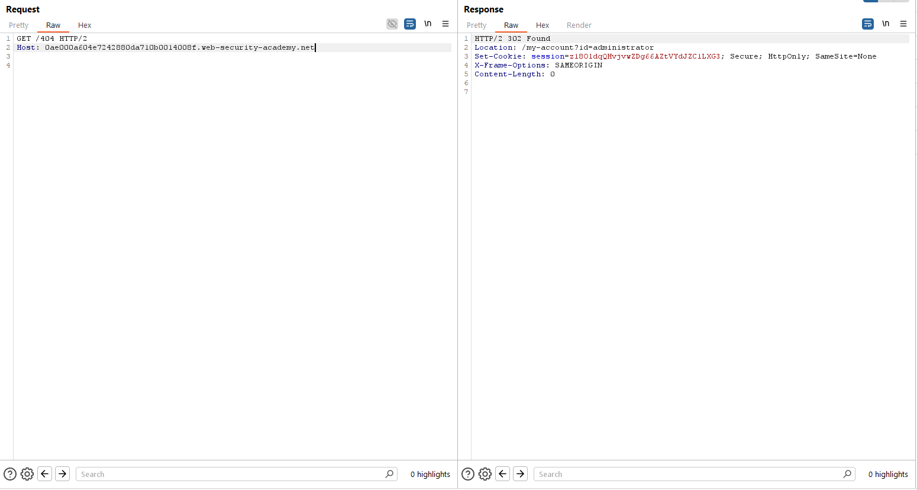Click Request search help question icon
The image size is (917, 490).
click(10, 474)
